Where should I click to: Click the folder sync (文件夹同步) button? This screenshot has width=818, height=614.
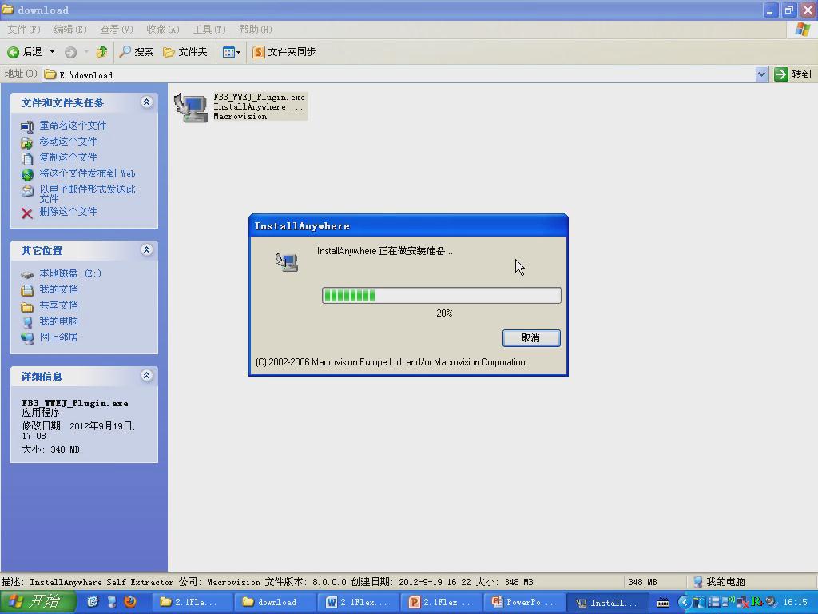pos(284,52)
